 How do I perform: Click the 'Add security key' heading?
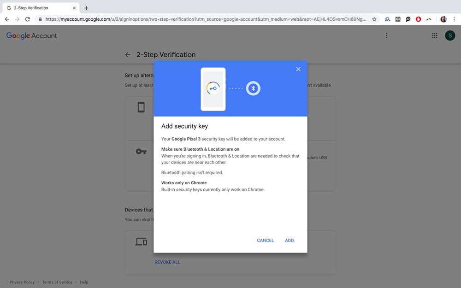point(184,126)
